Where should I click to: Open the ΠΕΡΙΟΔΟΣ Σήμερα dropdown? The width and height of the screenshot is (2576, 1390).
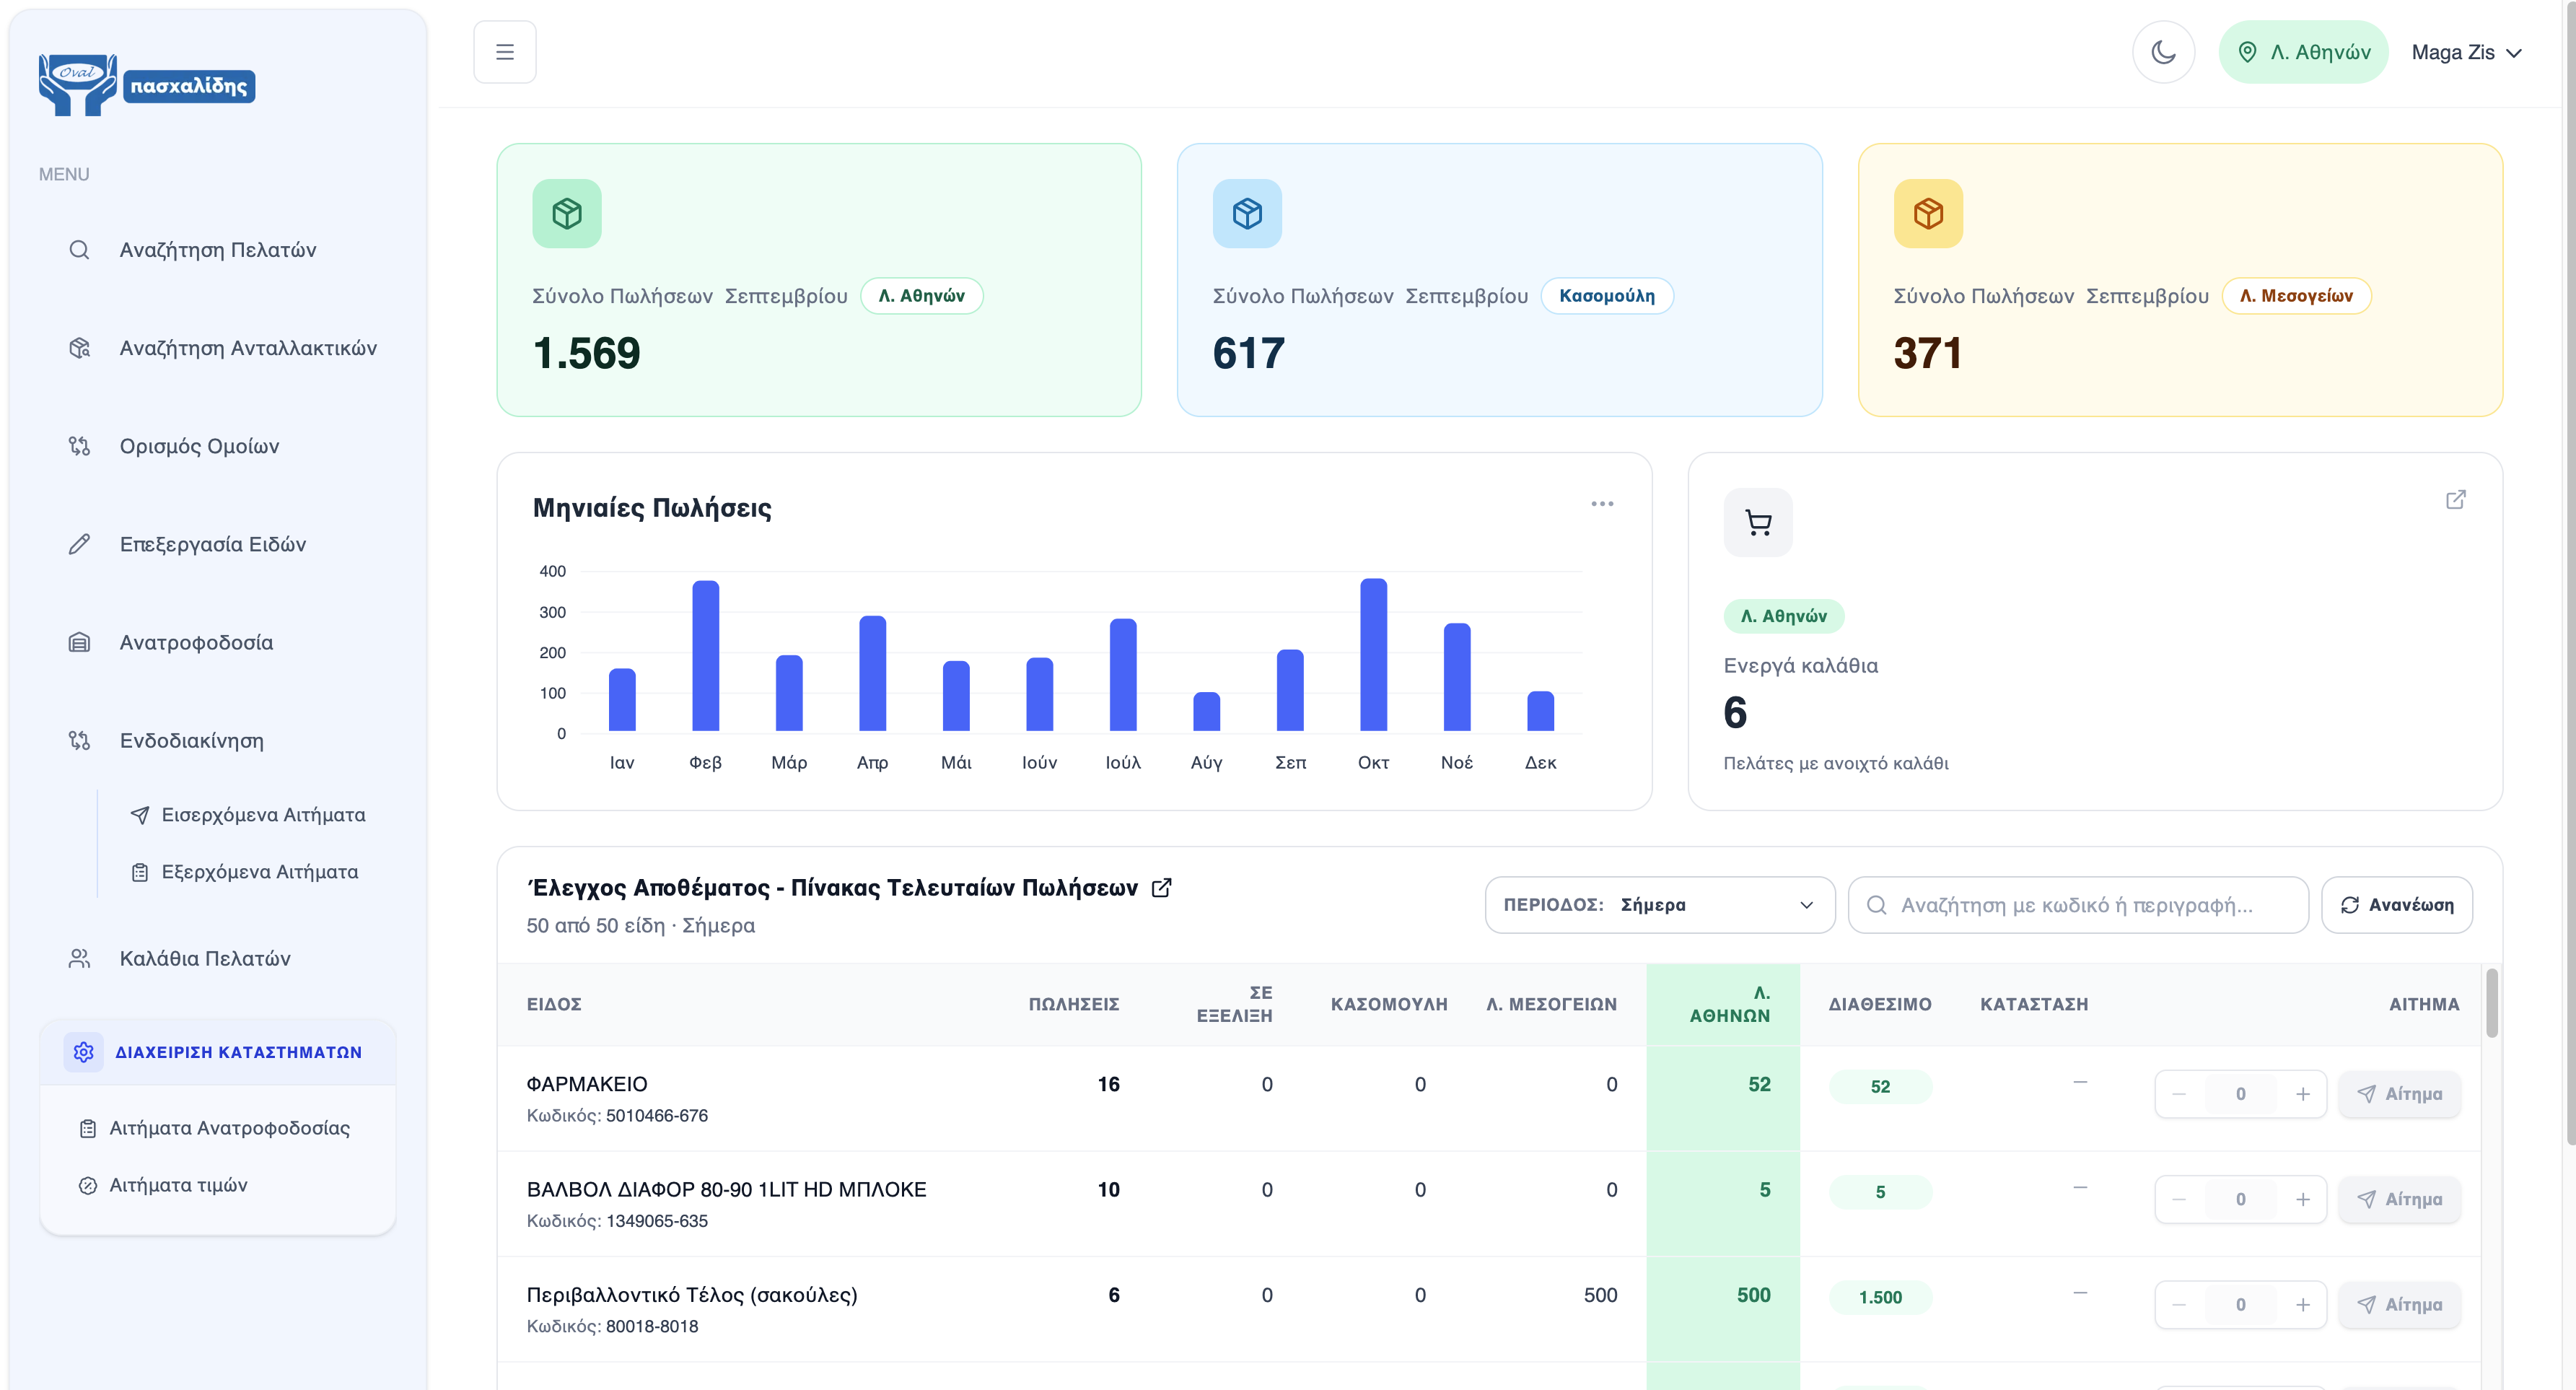(x=1660, y=905)
